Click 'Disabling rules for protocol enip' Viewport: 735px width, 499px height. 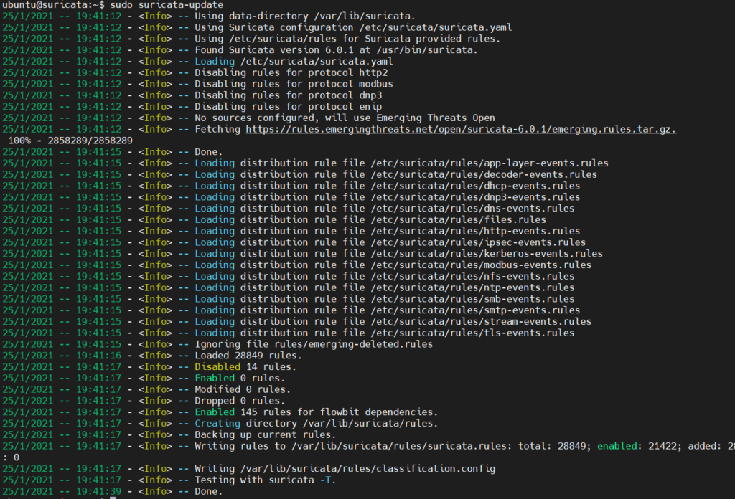click(x=289, y=106)
